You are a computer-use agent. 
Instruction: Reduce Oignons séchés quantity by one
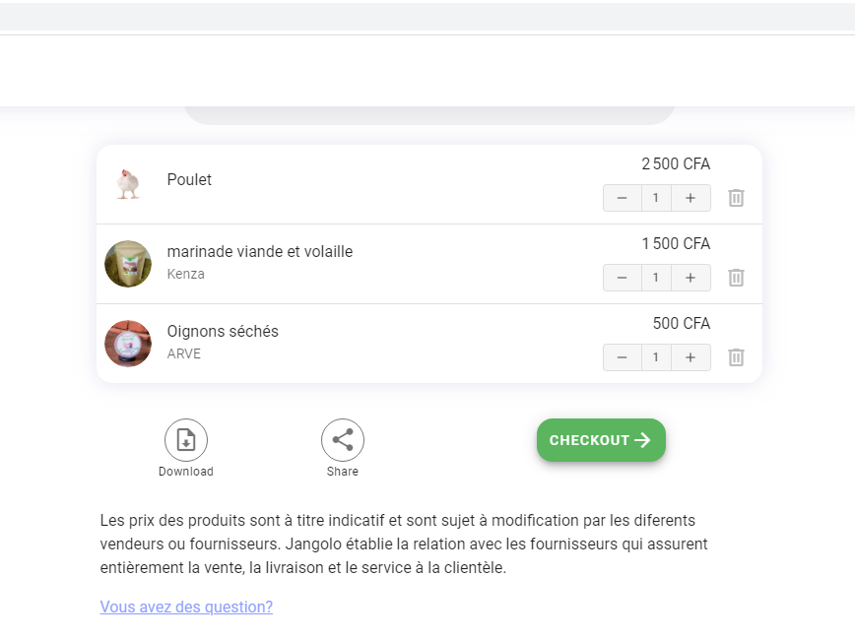[623, 357]
